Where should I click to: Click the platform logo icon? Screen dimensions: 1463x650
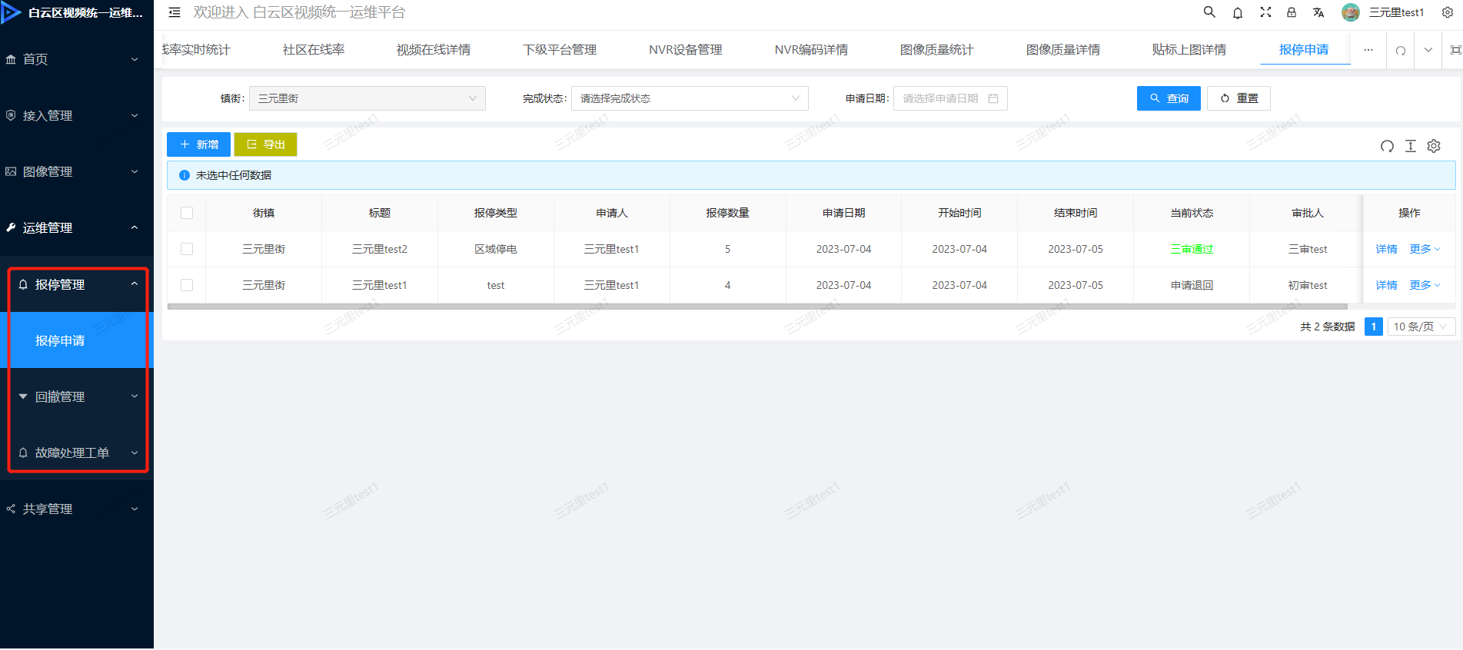pyautogui.click(x=12, y=12)
